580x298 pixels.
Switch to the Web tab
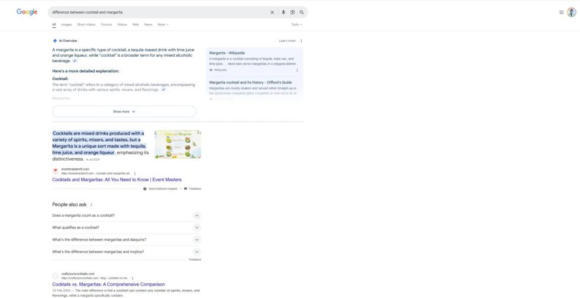click(x=136, y=24)
